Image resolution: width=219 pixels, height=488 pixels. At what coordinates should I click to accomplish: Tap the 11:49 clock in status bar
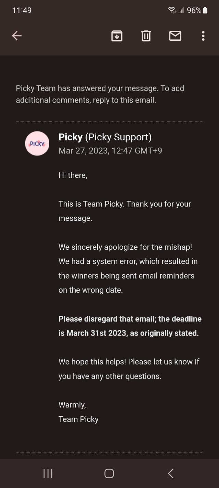22,10
